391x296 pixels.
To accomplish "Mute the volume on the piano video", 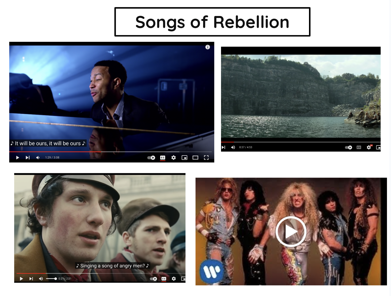I will (38, 158).
